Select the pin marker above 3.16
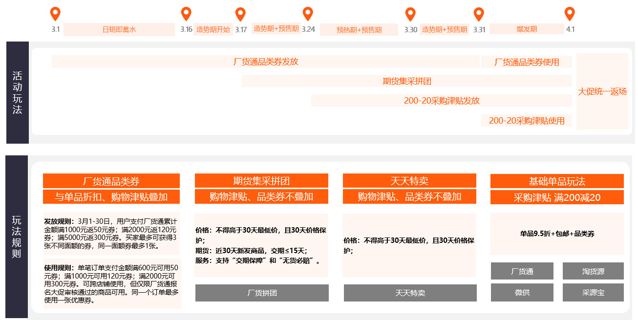638x323 pixels. pos(186,14)
